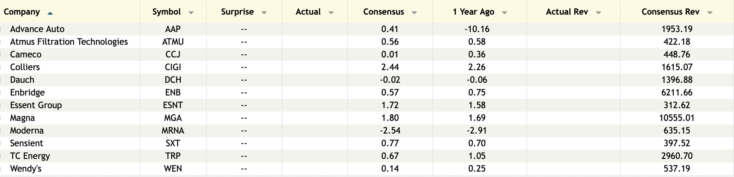Viewport: 734px width, 177px height.
Task: Select Sensient's consensus revenue cell 397.52
Action: point(677,143)
